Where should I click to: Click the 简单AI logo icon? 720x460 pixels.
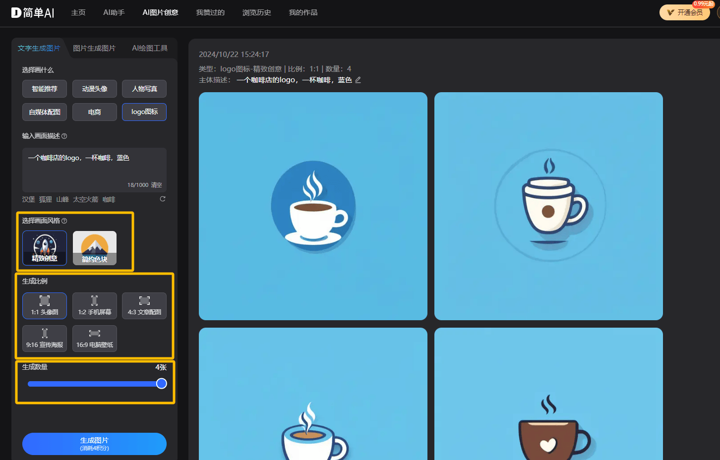(x=17, y=12)
